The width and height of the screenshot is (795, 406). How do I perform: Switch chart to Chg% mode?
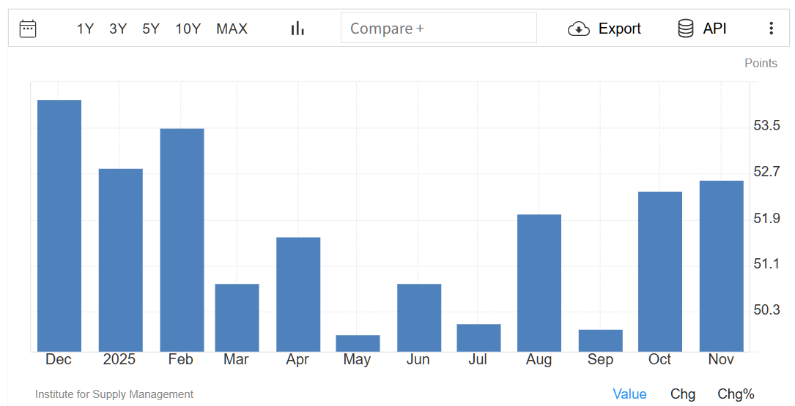click(736, 394)
